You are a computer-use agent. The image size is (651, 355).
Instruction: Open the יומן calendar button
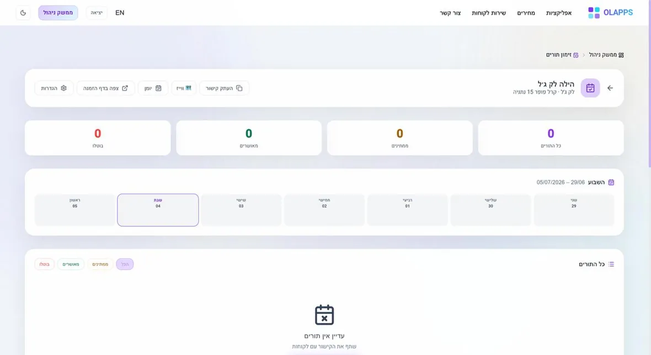tap(153, 88)
